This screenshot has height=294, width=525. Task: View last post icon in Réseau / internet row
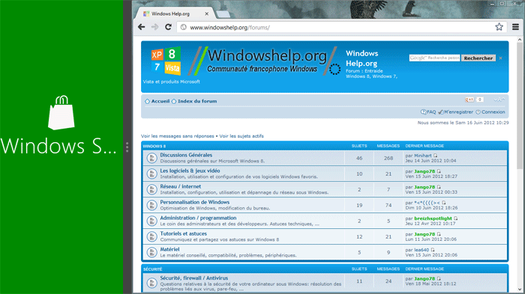coord(439,187)
